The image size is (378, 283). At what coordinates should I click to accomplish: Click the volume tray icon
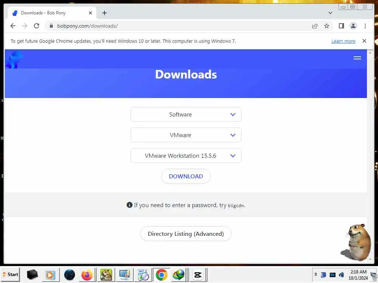[341, 275]
